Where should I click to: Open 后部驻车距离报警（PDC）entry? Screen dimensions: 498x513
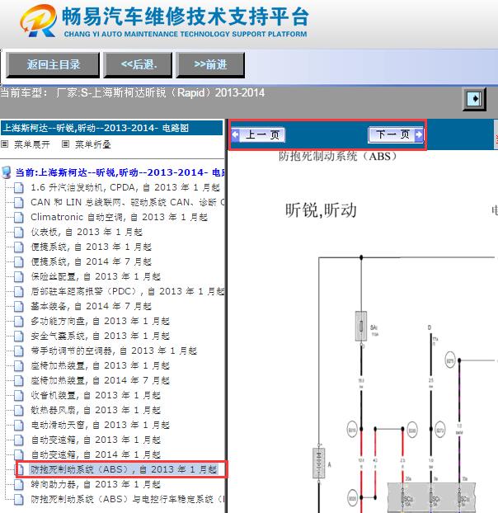point(128,291)
